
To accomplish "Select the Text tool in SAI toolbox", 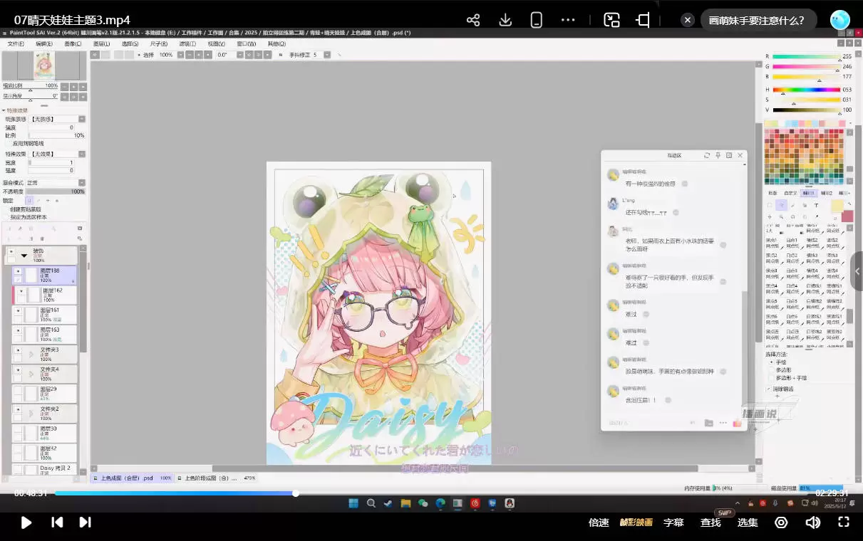I will 816,205.
